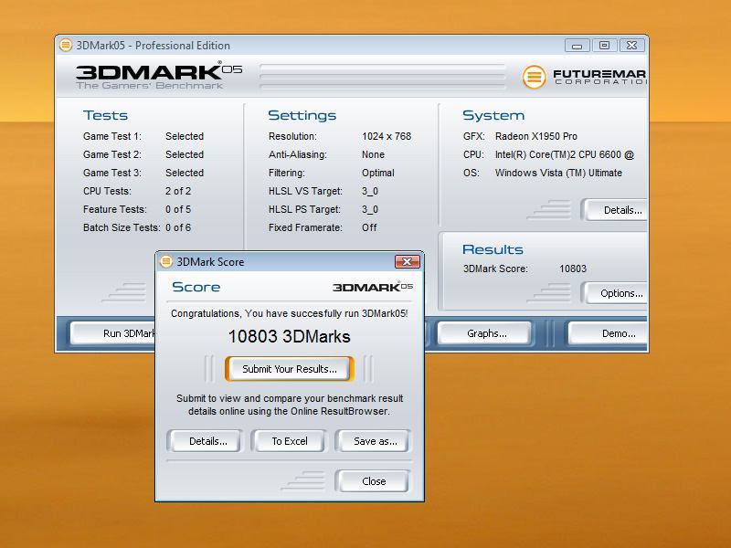Click the HLSL VS Target value '3_0'
The width and height of the screenshot is (731, 548).
[x=370, y=192]
